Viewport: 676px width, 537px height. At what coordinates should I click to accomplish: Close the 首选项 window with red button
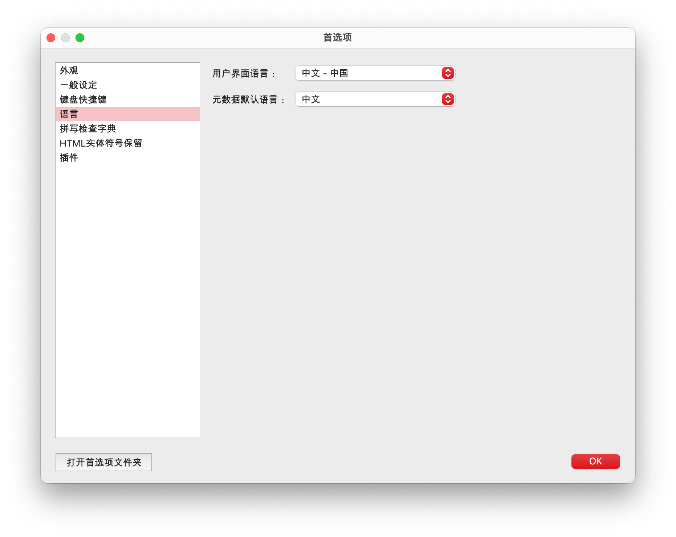[x=51, y=38]
